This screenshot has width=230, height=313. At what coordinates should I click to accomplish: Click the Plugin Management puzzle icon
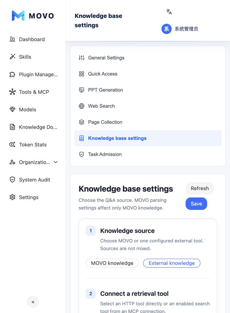[x=12, y=74]
